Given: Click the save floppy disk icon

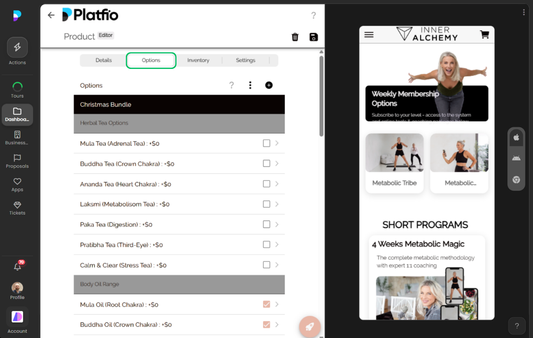Looking at the screenshot, I should pos(313,37).
